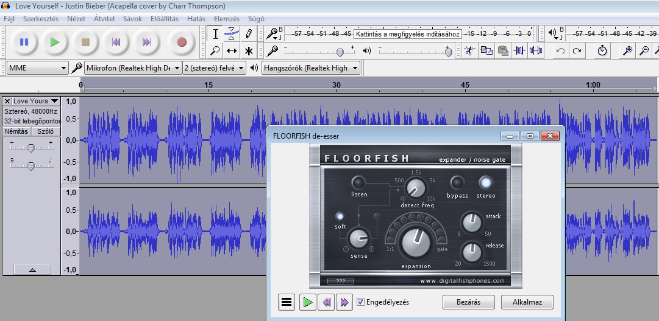
Task: Open the MME audio host dropdown
Action: click(x=37, y=68)
